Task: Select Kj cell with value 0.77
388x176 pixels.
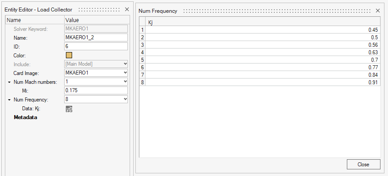Action: tap(263, 67)
